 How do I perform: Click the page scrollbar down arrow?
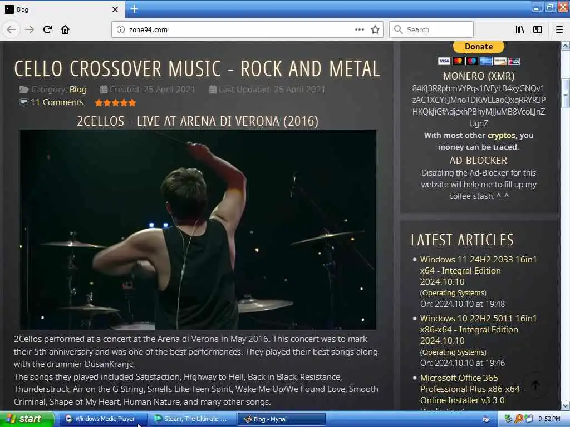click(x=566, y=405)
